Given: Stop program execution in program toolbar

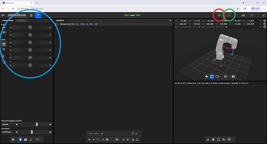Looking at the screenshot, I should 107,139.
